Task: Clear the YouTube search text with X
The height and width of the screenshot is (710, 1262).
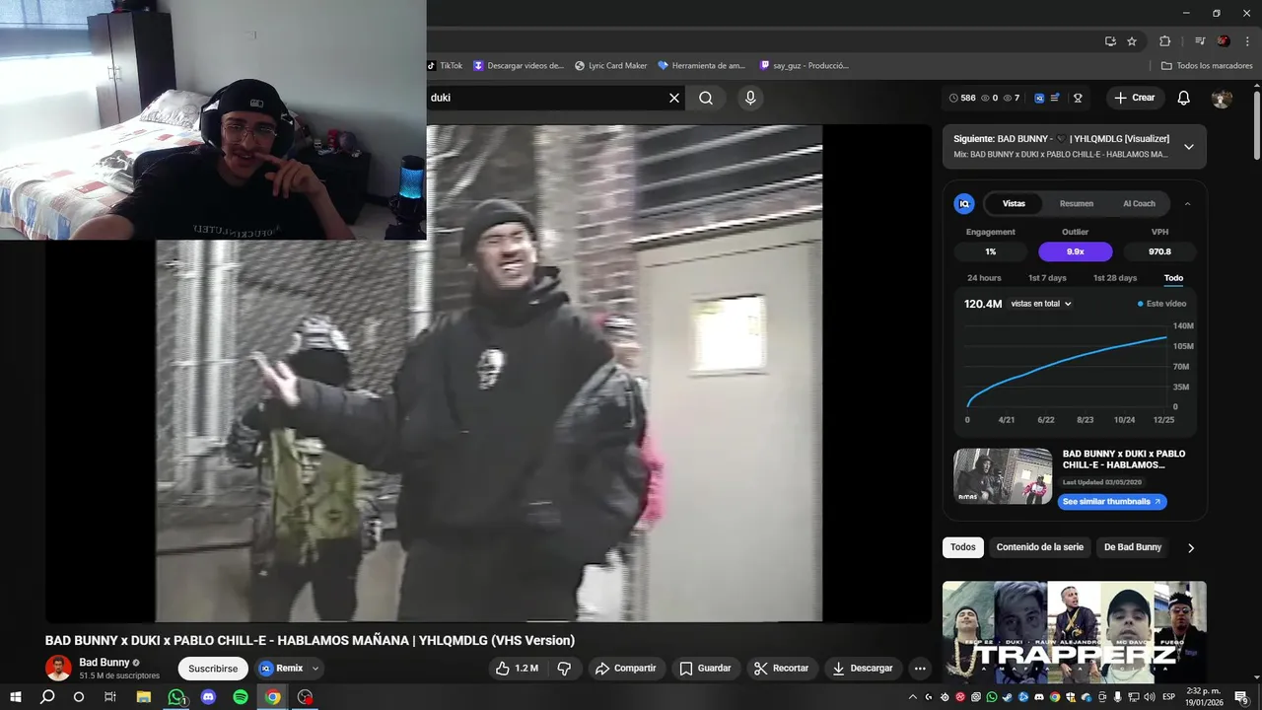Action: [x=674, y=98]
